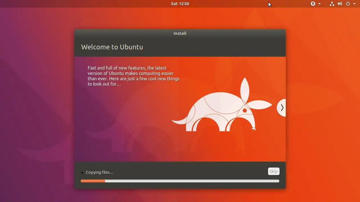Click the Skip button
360x202 pixels.
274,171
